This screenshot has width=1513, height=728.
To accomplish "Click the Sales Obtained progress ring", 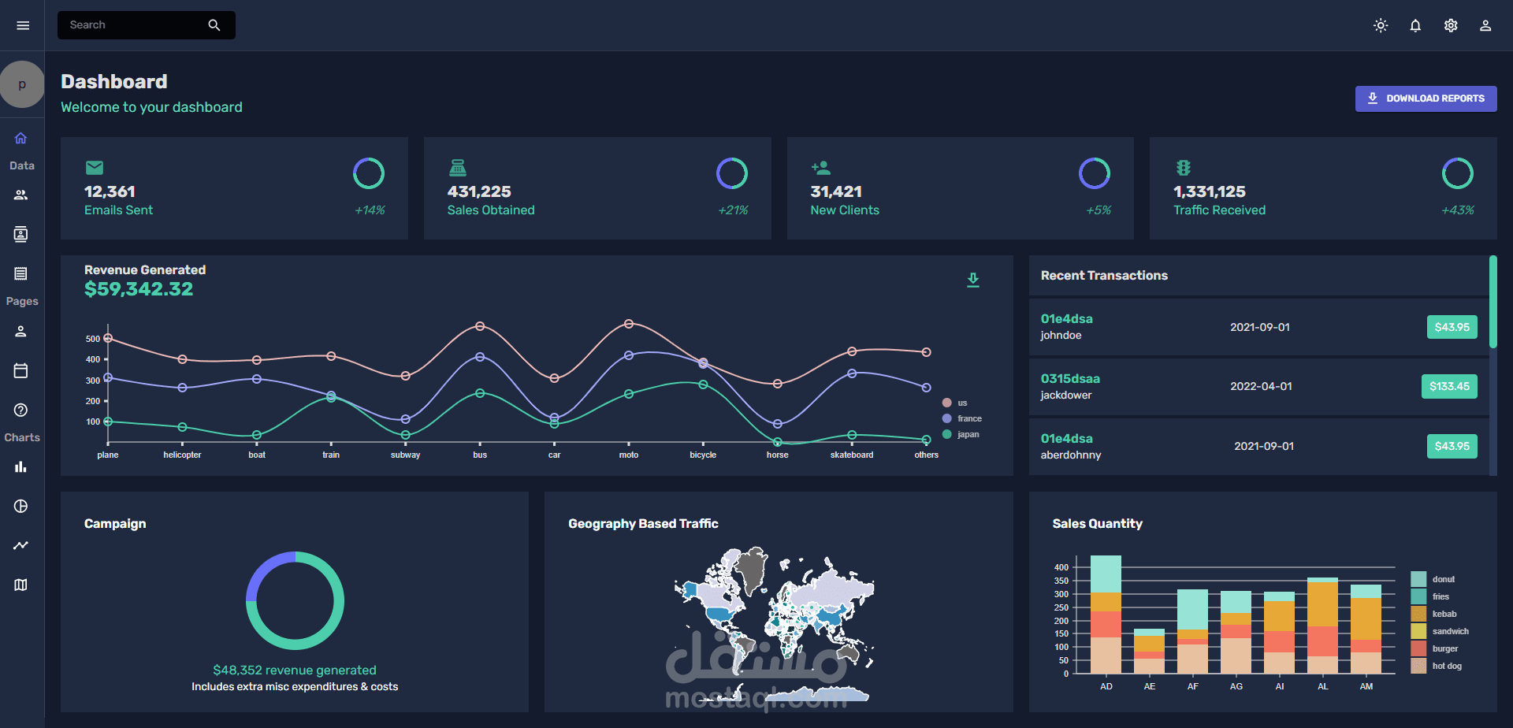I will tap(732, 173).
